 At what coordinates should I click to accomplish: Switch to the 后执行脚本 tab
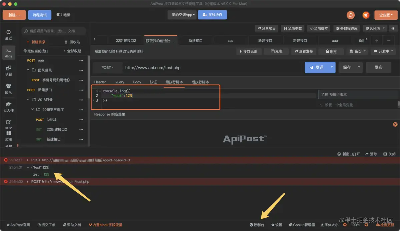pos(200,82)
